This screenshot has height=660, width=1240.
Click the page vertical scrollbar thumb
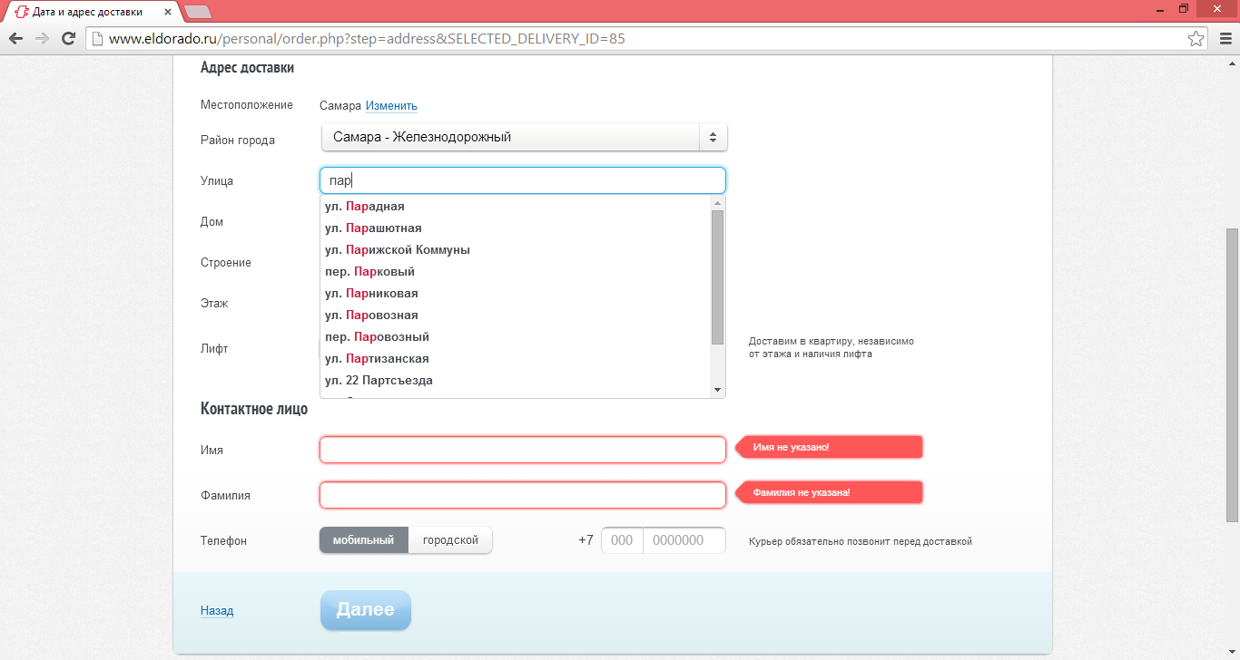(x=1233, y=374)
